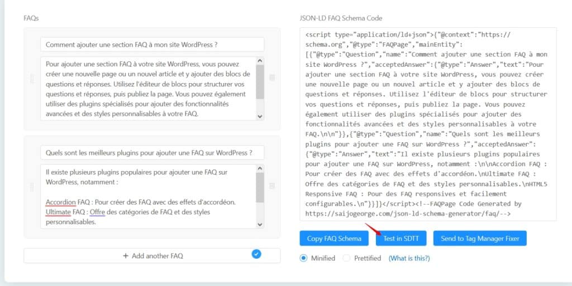The image size is (572, 286).
Task: Click the delete icon beside the first FAQ answer
Action: point(272,77)
